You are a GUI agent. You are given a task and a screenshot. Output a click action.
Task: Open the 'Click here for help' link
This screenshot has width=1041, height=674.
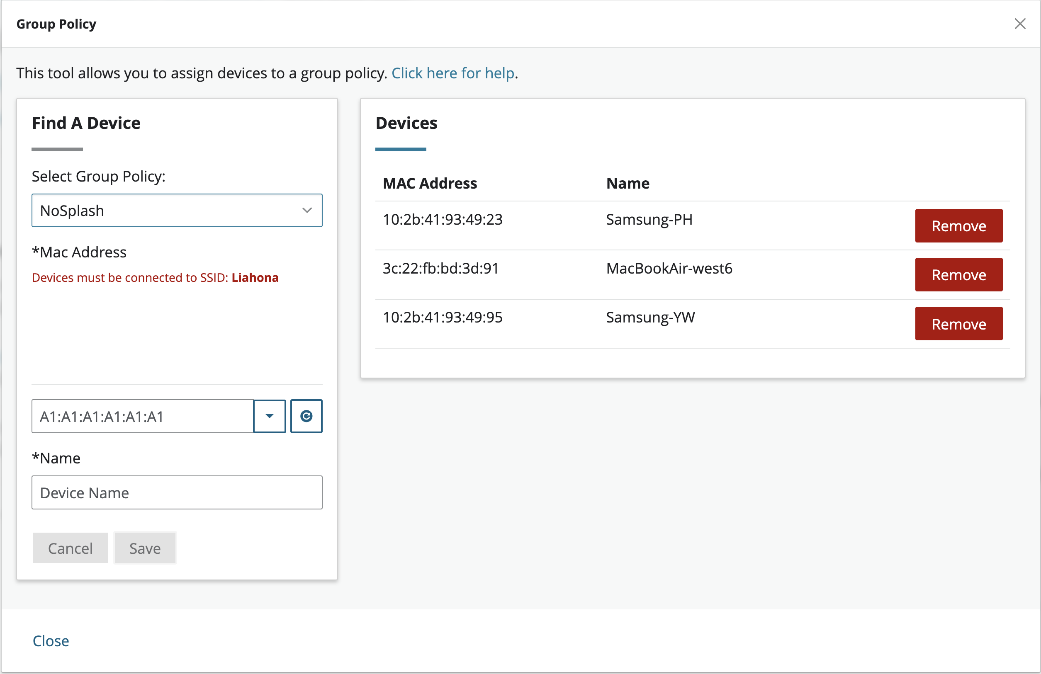click(x=452, y=73)
